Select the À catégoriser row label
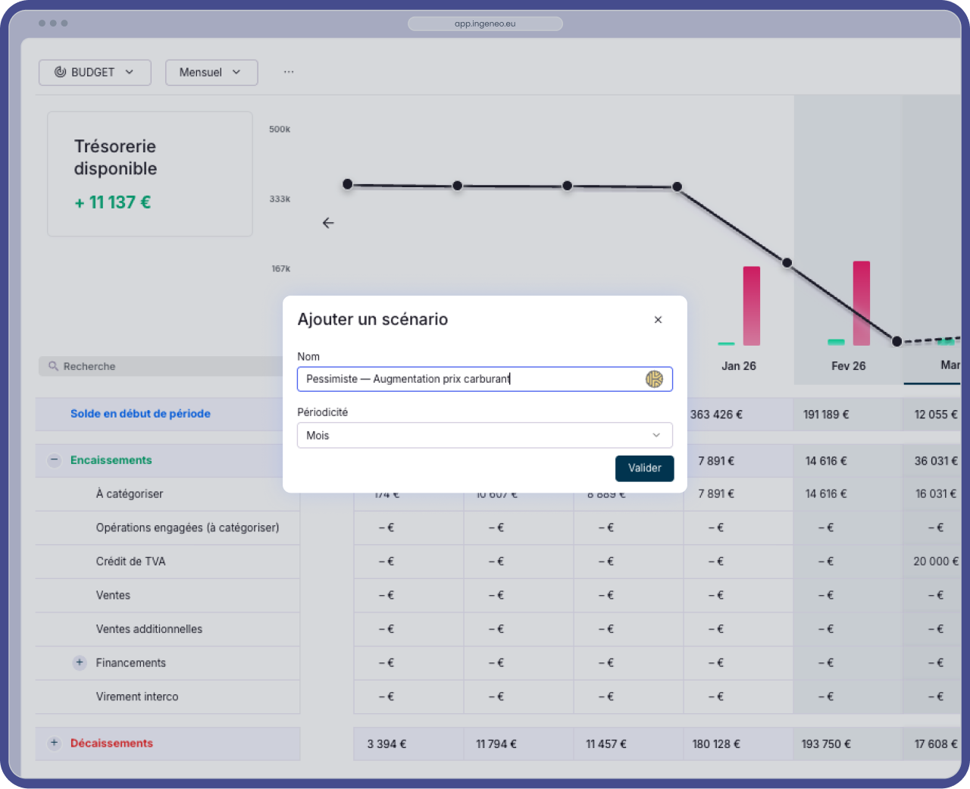The image size is (970, 789). click(x=130, y=493)
